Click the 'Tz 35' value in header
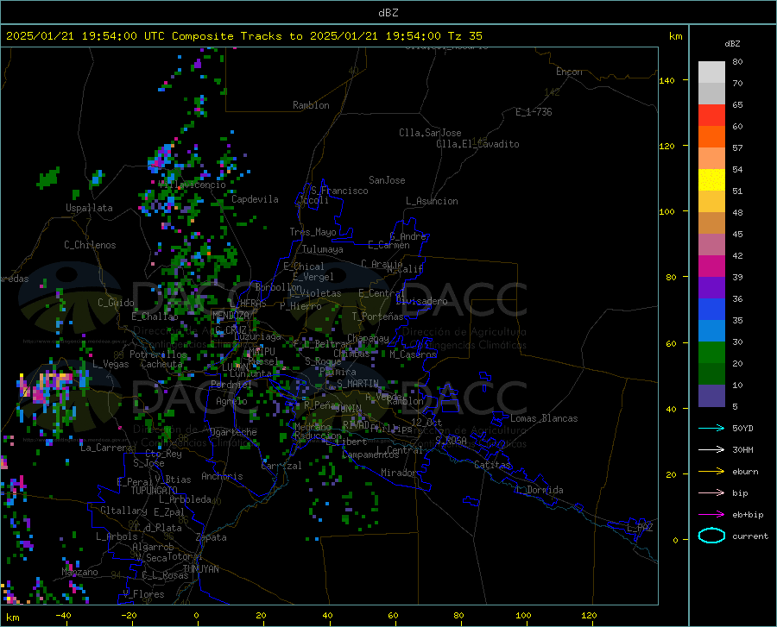777x627 pixels. tap(464, 36)
